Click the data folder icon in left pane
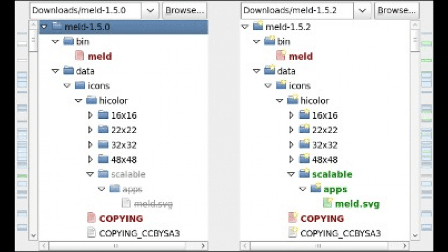This screenshot has width=448, height=252. [68, 71]
